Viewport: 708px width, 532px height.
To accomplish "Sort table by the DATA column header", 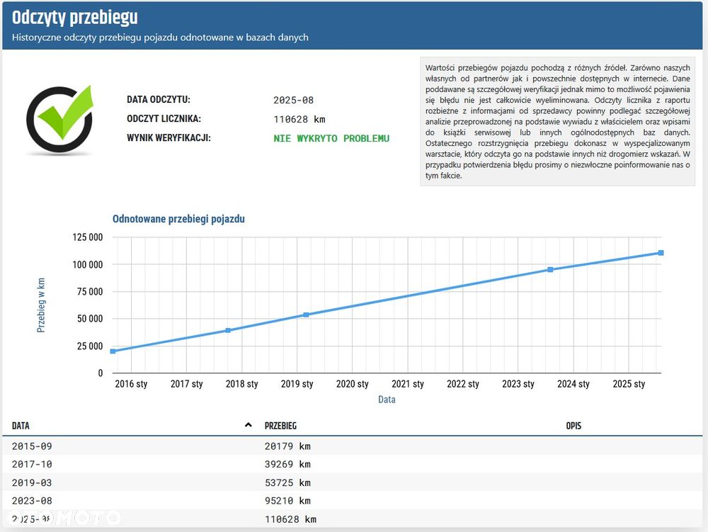I will [21, 426].
